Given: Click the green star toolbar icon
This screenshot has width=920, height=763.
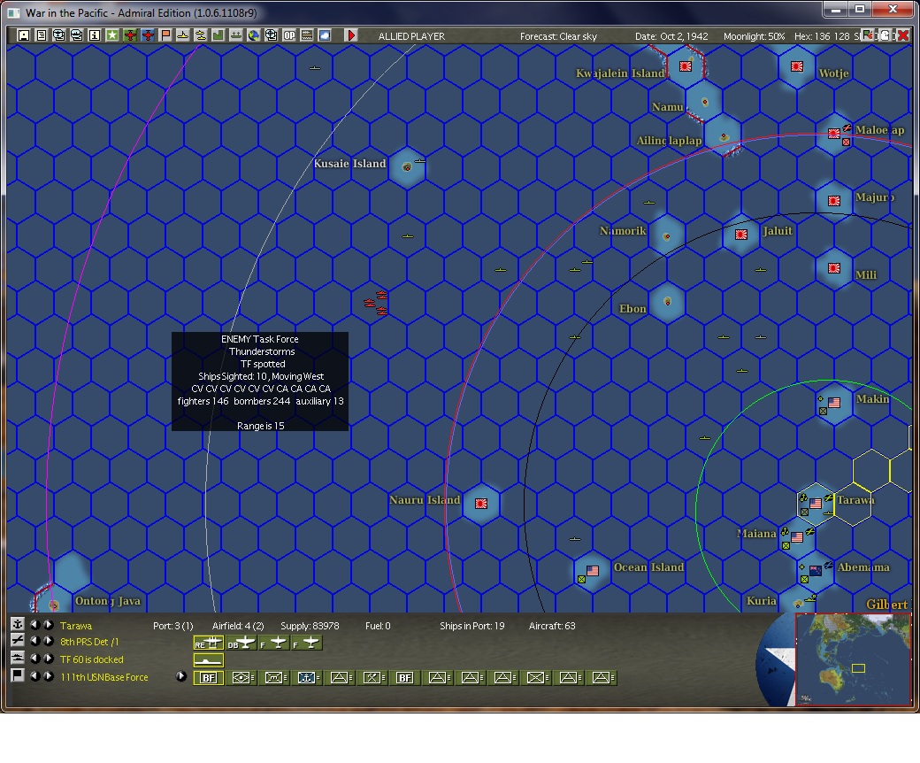Looking at the screenshot, I should coord(112,35).
